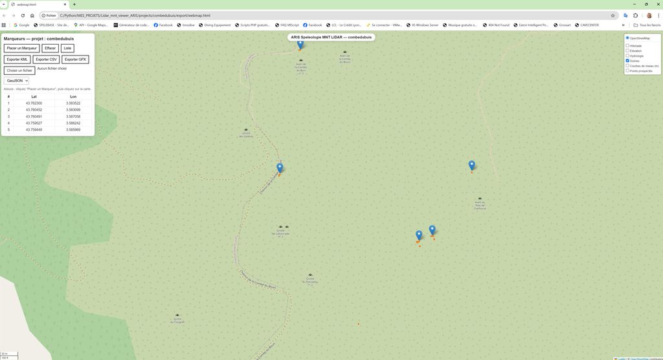Screen dimensions: 663x360
Task: Open the GeoJSON format dropdown
Action: tap(17, 81)
